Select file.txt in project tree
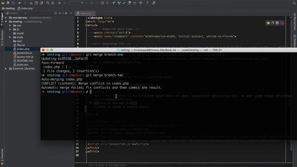Image resolution: width=297 pixels, height=167 pixels. click(19, 45)
